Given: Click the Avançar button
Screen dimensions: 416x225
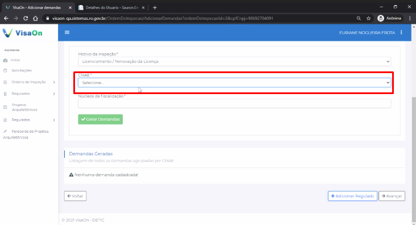Looking at the screenshot, I should click(392, 196).
